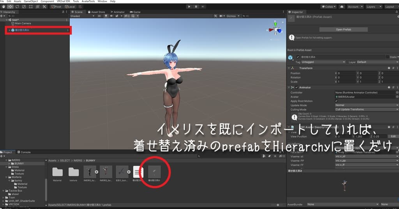Switch to the Console tab
Image resolution: width=399 pixels, height=209 pixels.
pos(24,152)
